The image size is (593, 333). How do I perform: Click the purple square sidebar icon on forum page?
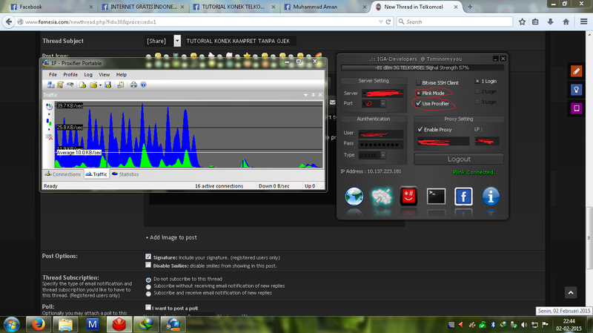coord(577,108)
